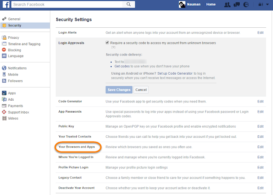
Task: Edit the Profile Picture Login setting
Action: coord(260,167)
